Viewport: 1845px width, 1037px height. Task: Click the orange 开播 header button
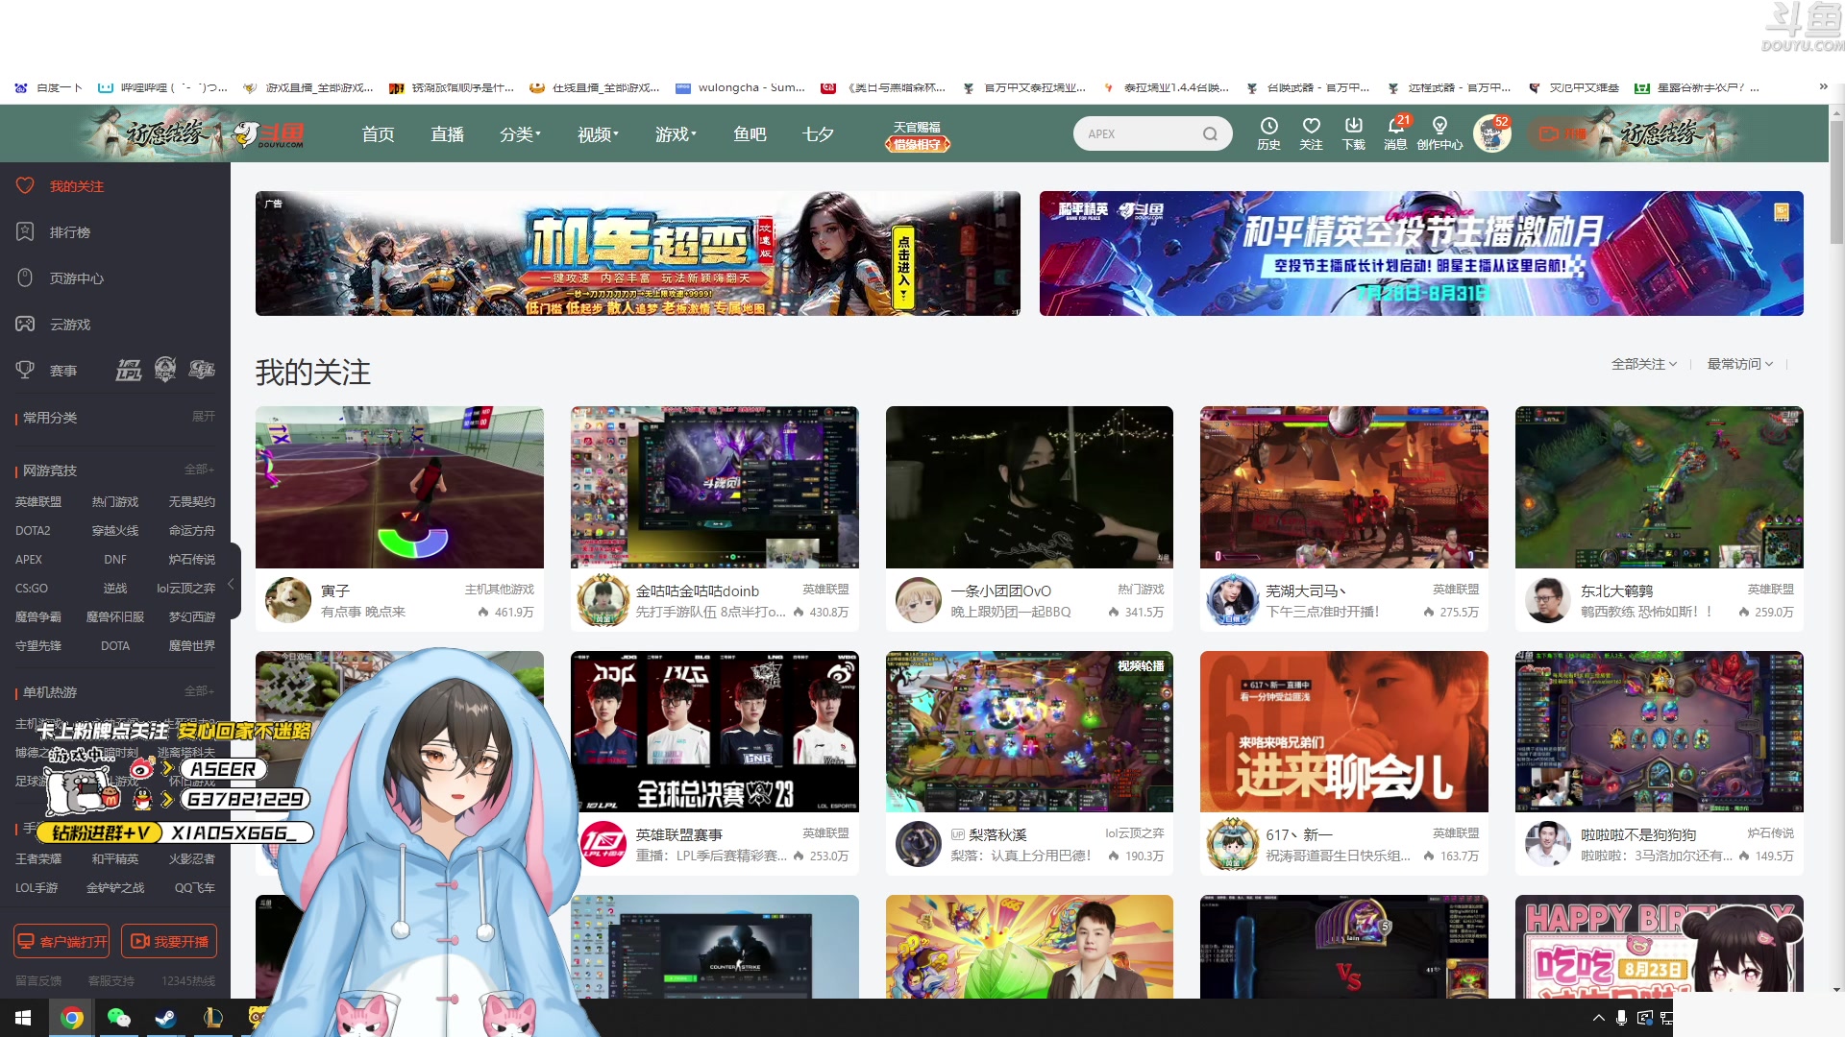1562,133
